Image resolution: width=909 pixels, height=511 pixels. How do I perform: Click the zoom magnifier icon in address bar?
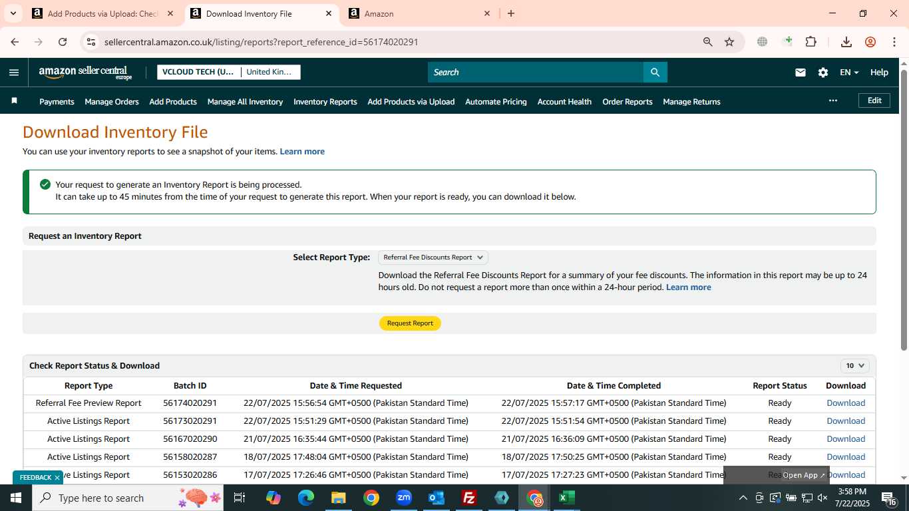click(708, 42)
